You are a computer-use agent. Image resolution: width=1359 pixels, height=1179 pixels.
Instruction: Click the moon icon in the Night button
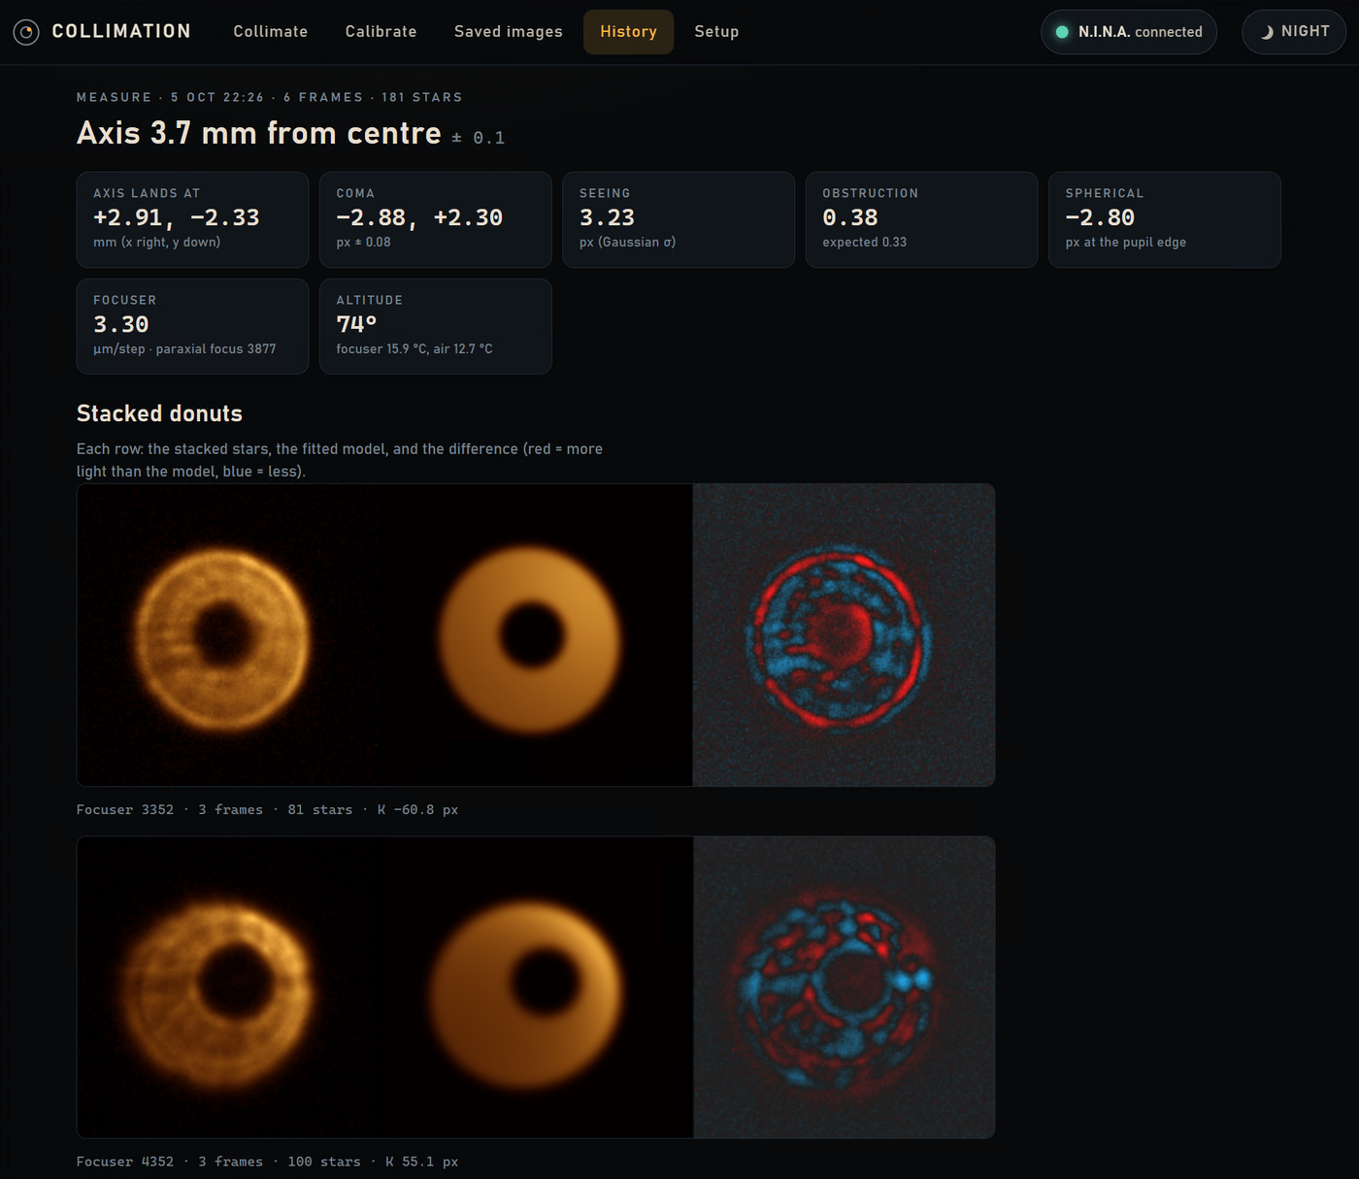(x=1266, y=32)
